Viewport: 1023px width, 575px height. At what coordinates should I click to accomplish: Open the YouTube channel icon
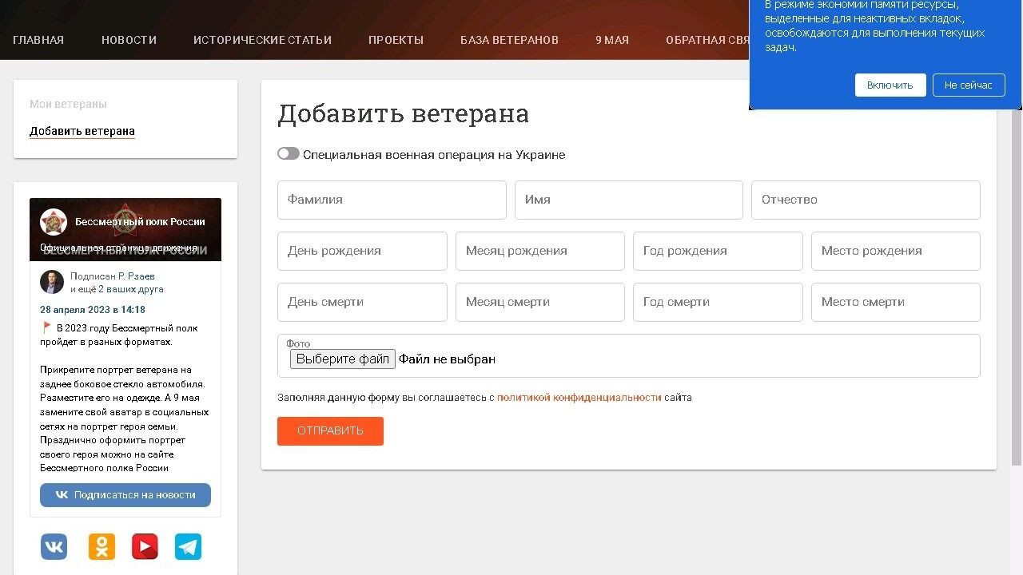(x=145, y=547)
